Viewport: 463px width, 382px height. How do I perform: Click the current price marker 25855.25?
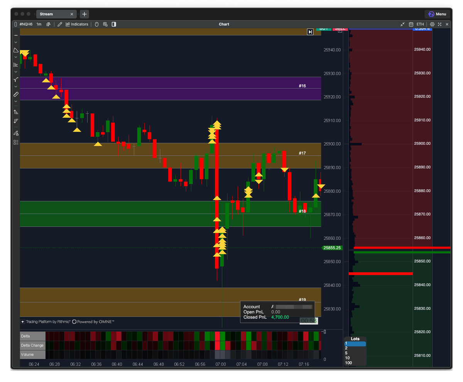point(332,248)
